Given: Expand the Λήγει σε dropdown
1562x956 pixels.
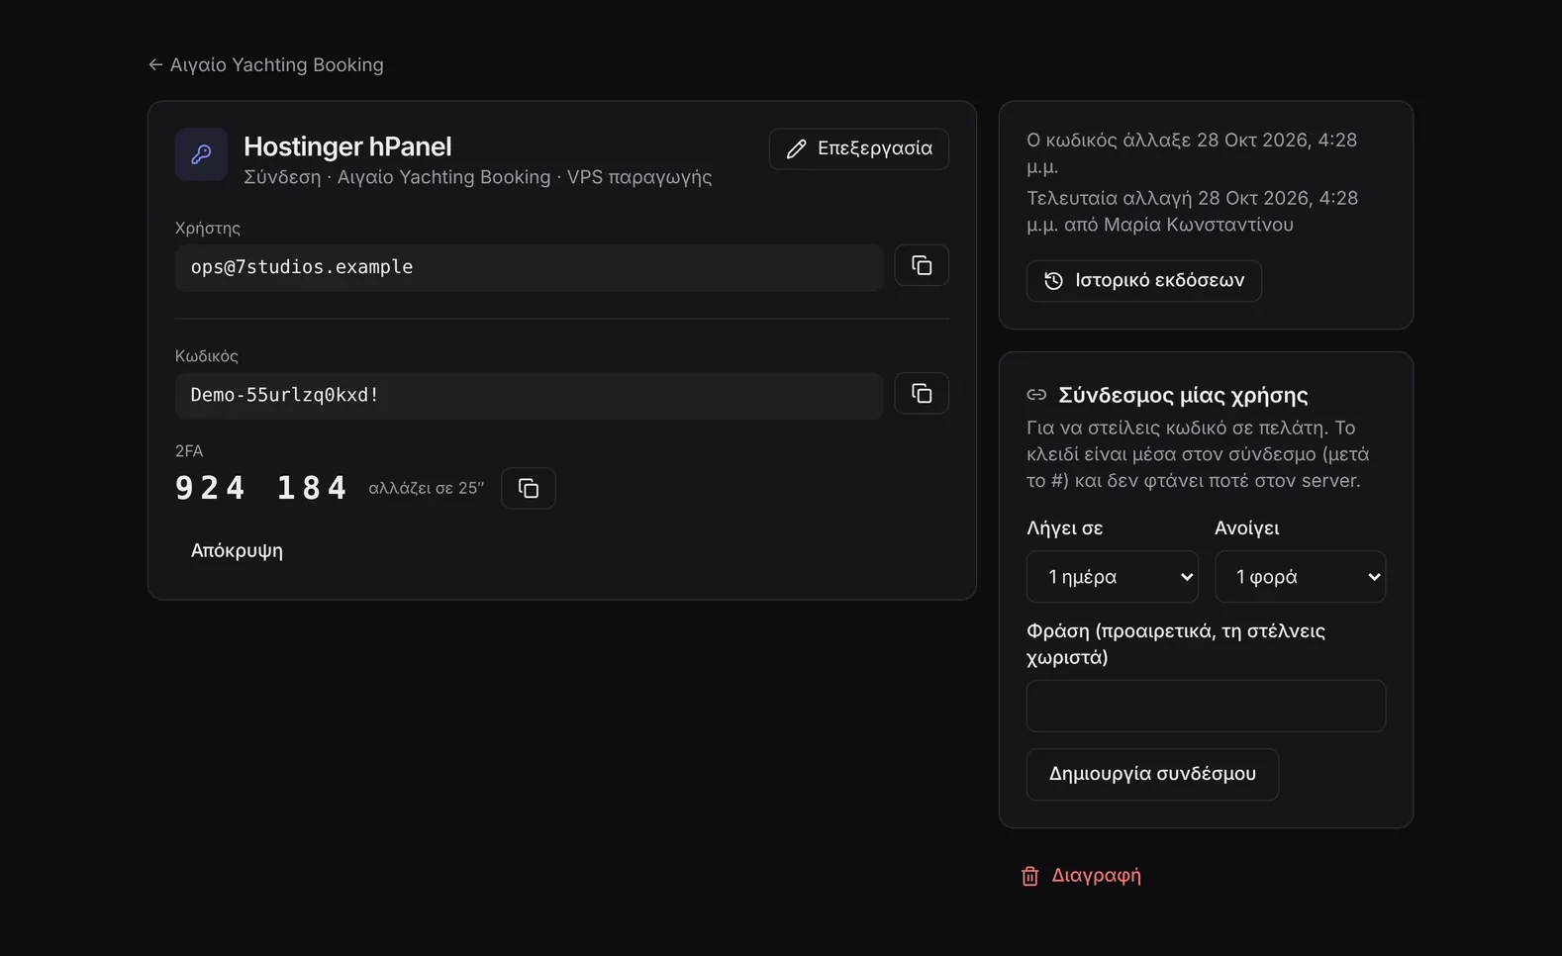Looking at the screenshot, I should click(1112, 577).
